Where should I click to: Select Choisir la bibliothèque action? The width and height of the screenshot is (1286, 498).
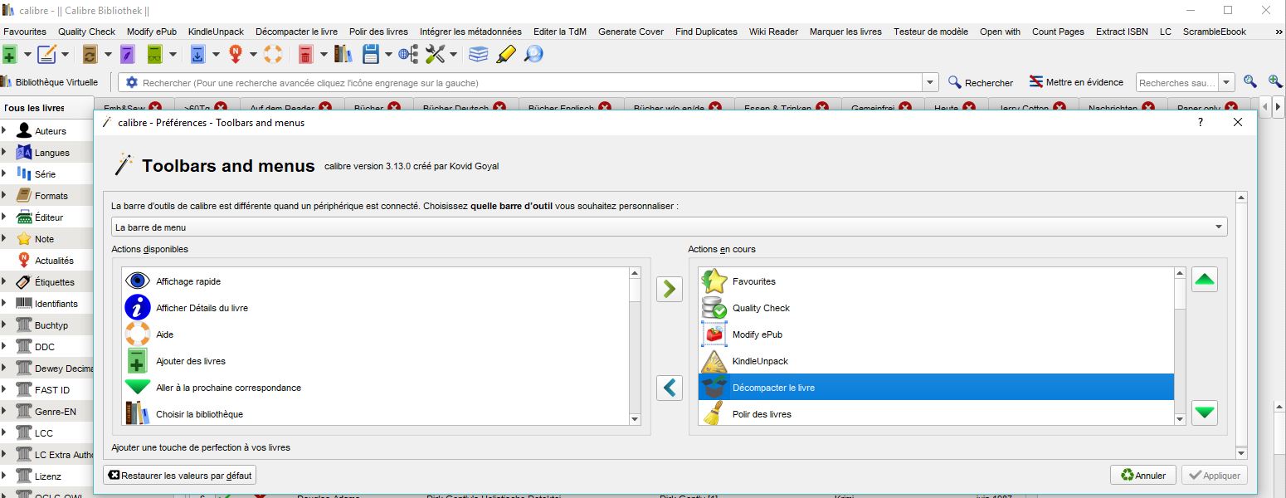376,414
